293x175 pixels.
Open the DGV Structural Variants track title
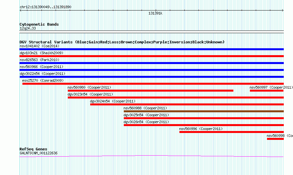click(x=122, y=42)
